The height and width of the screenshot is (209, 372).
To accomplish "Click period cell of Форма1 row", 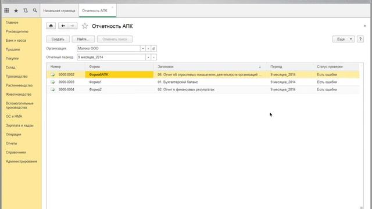I will (283, 82).
